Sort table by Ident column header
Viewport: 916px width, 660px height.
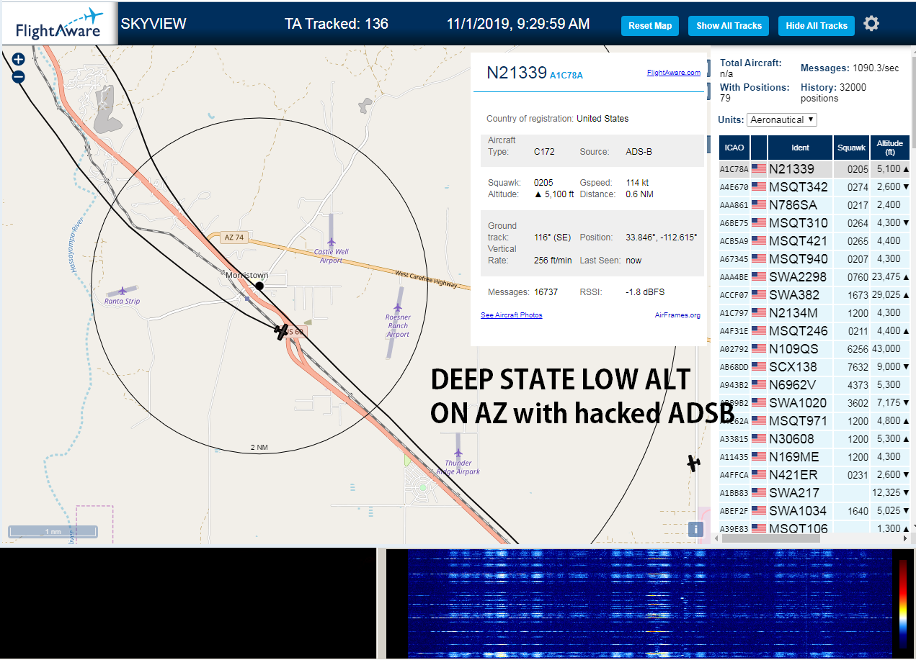click(x=800, y=148)
